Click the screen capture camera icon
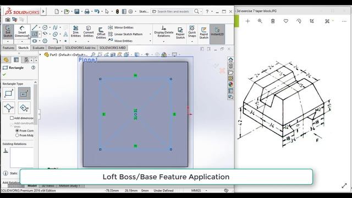The image size is (352, 198). click(x=8, y=20)
